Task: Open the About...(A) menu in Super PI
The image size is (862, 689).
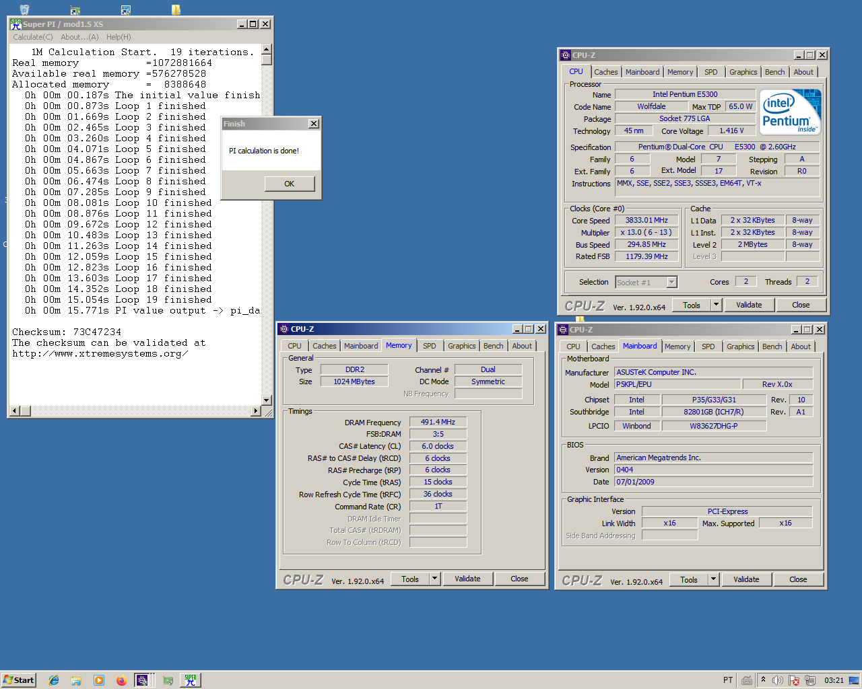Action: point(79,37)
